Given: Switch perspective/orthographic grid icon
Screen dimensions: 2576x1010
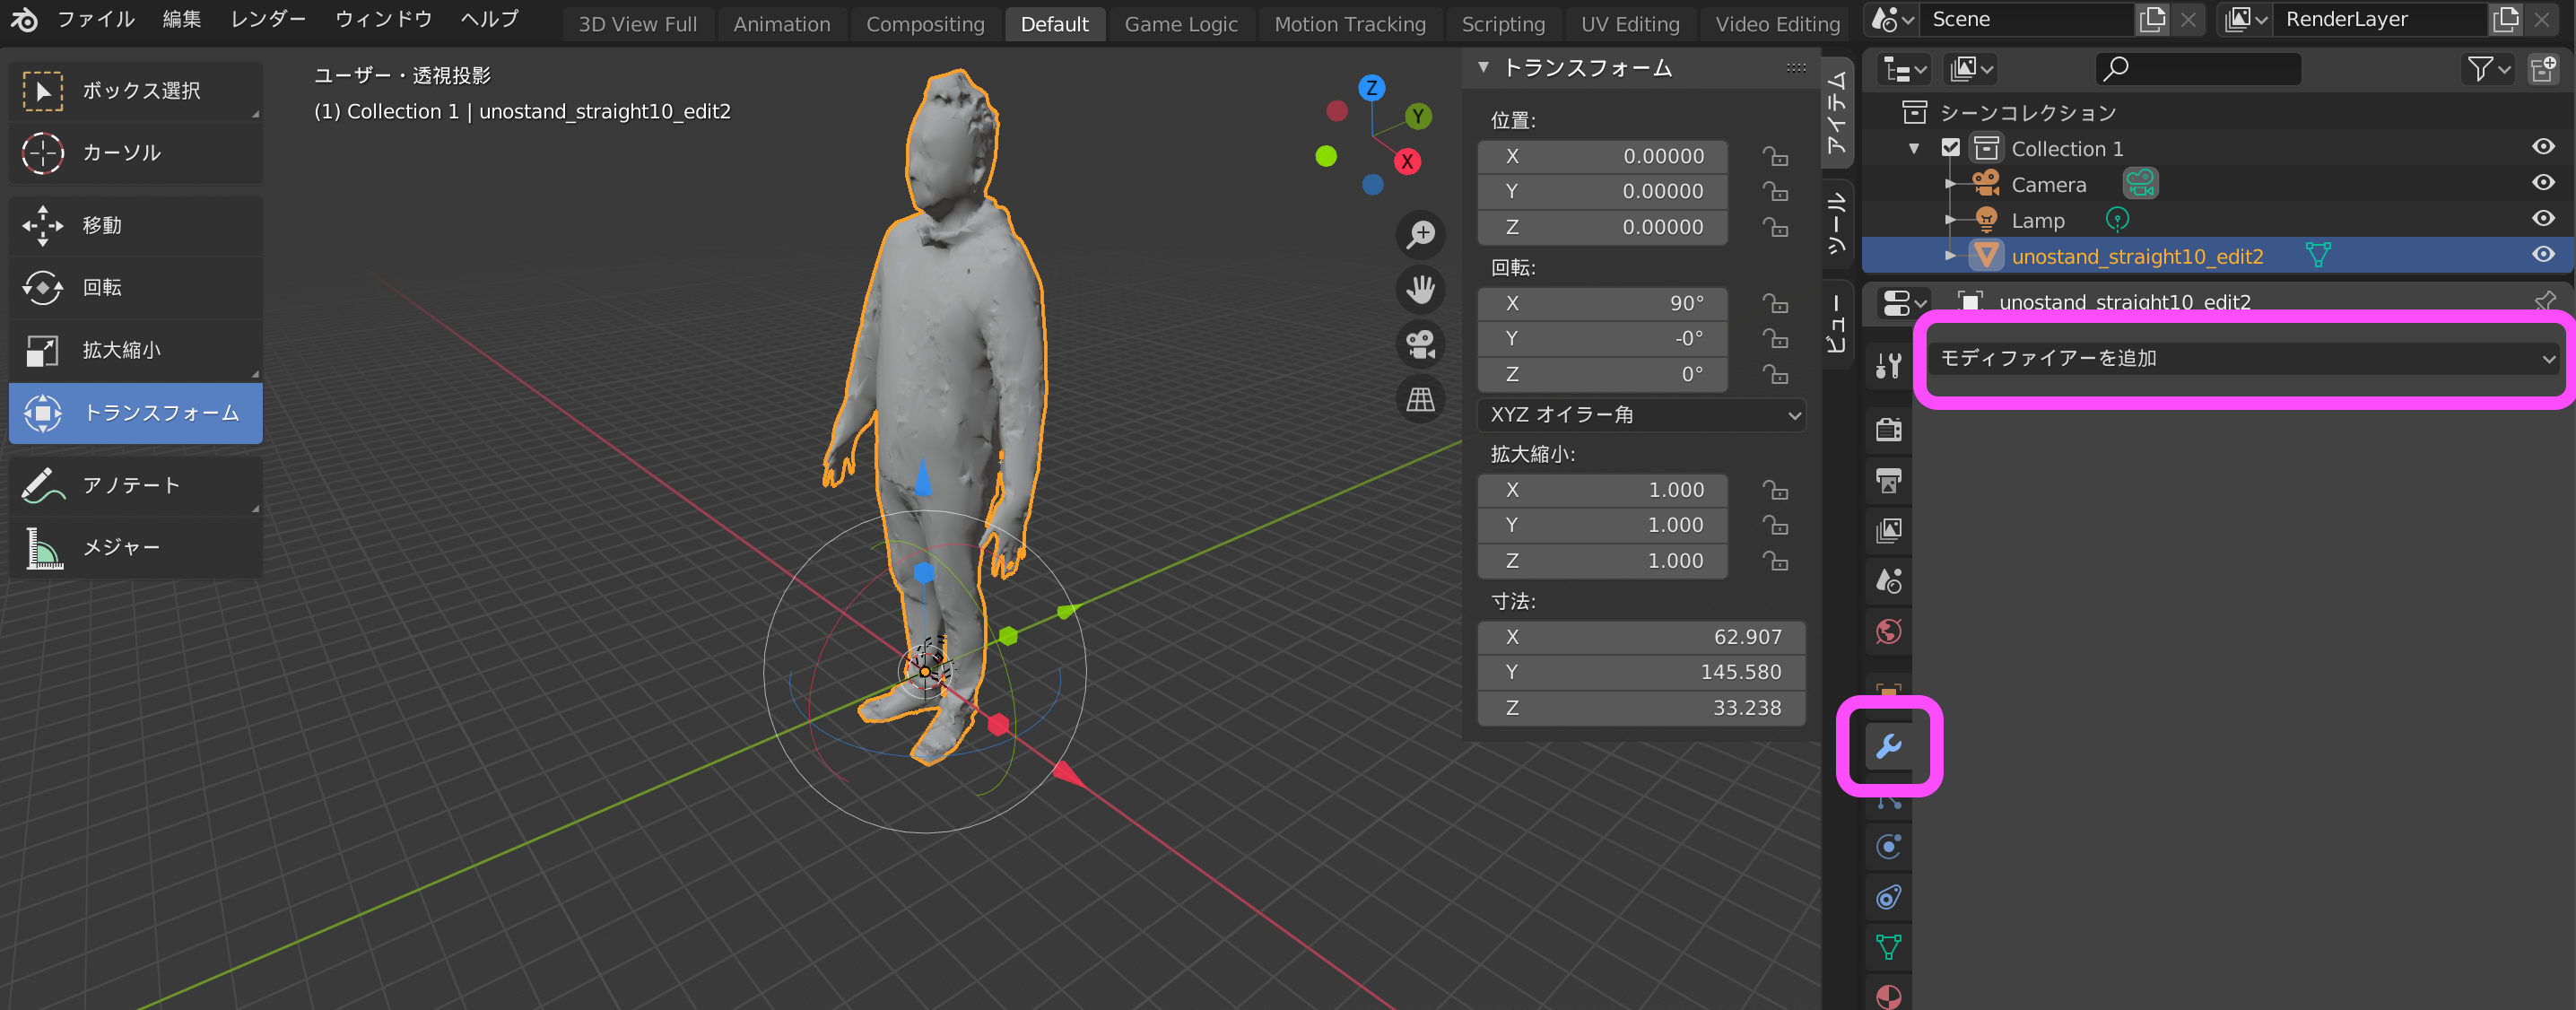Looking at the screenshot, I should (x=1420, y=399).
